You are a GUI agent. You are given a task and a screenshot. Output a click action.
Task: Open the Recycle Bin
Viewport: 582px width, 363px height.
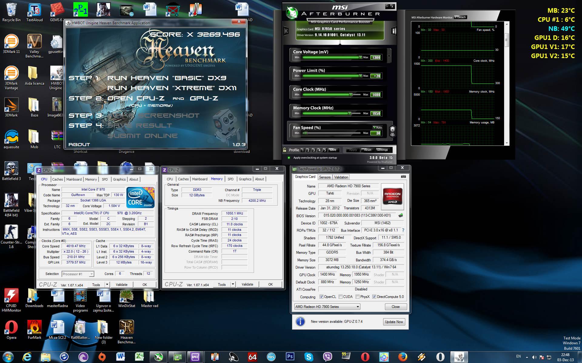tap(11, 12)
